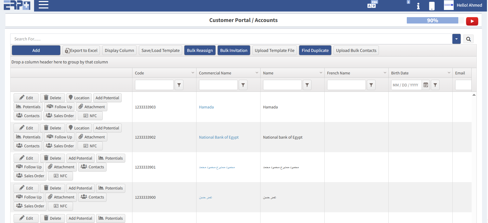Click the Search For input field
The image size is (488, 223).
pyautogui.click(x=231, y=39)
